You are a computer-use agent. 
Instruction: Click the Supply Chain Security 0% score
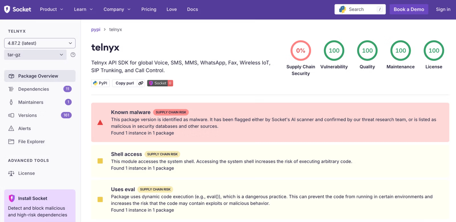click(x=301, y=51)
